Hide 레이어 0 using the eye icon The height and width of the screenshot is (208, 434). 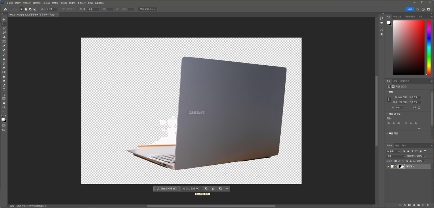tap(388, 166)
